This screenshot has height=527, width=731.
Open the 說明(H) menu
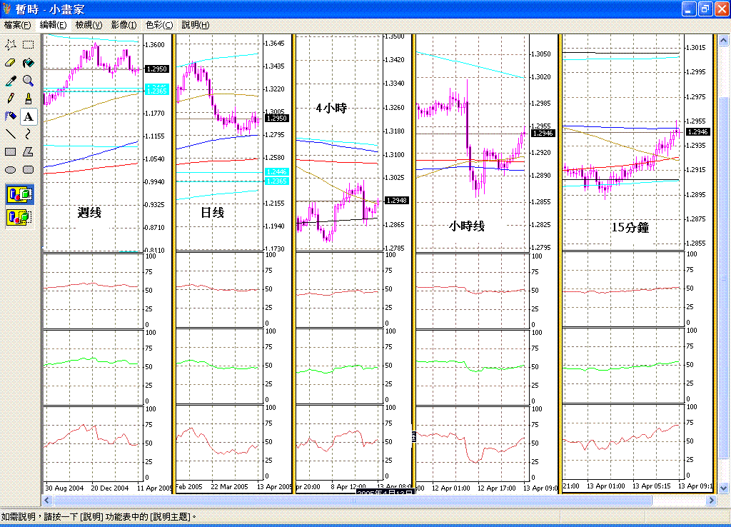click(x=196, y=25)
